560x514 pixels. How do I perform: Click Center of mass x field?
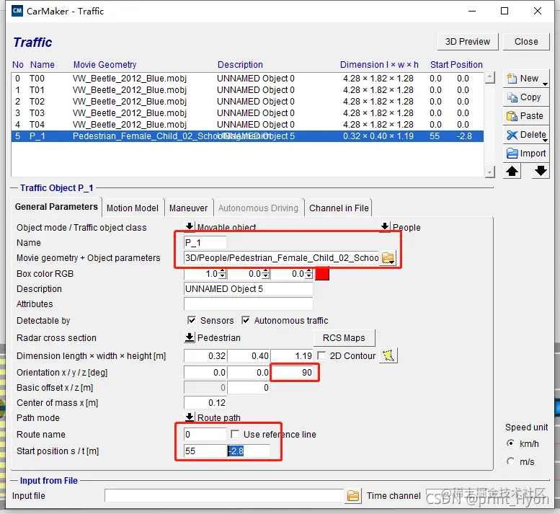click(x=205, y=402)
